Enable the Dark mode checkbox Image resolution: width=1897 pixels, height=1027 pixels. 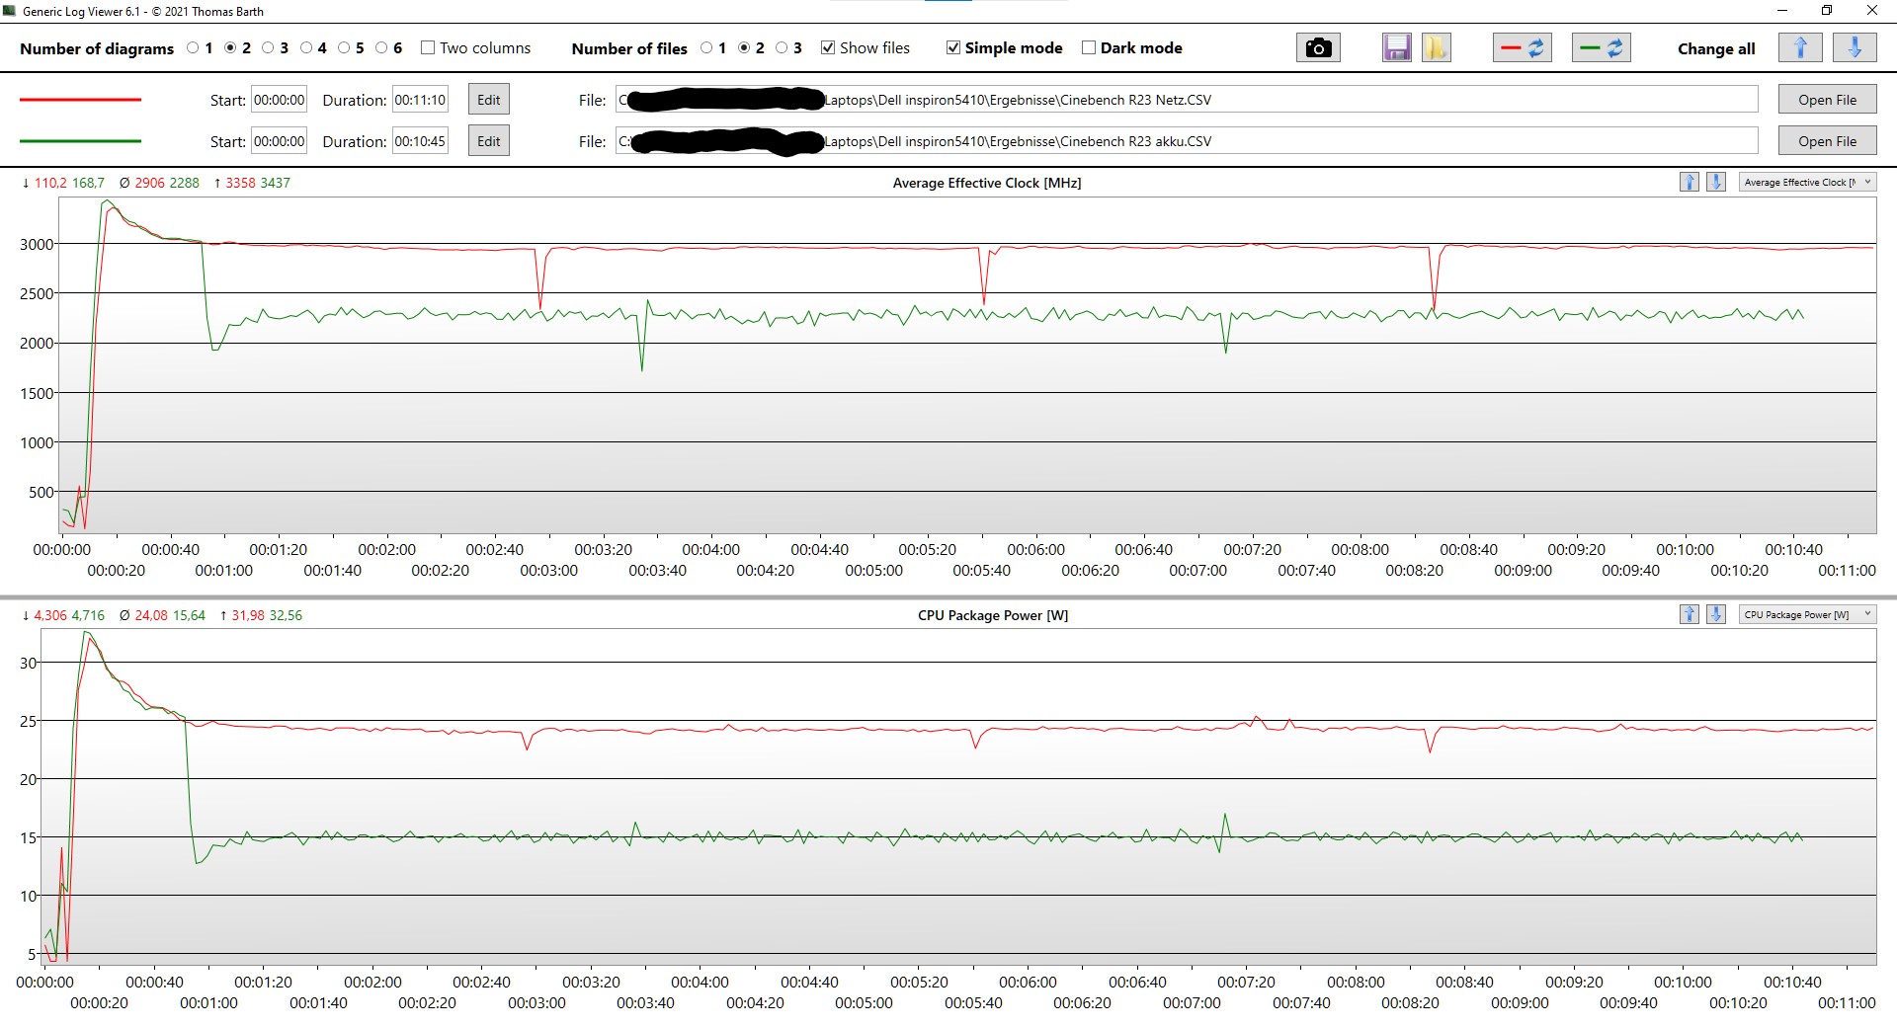click(1089, 48)
